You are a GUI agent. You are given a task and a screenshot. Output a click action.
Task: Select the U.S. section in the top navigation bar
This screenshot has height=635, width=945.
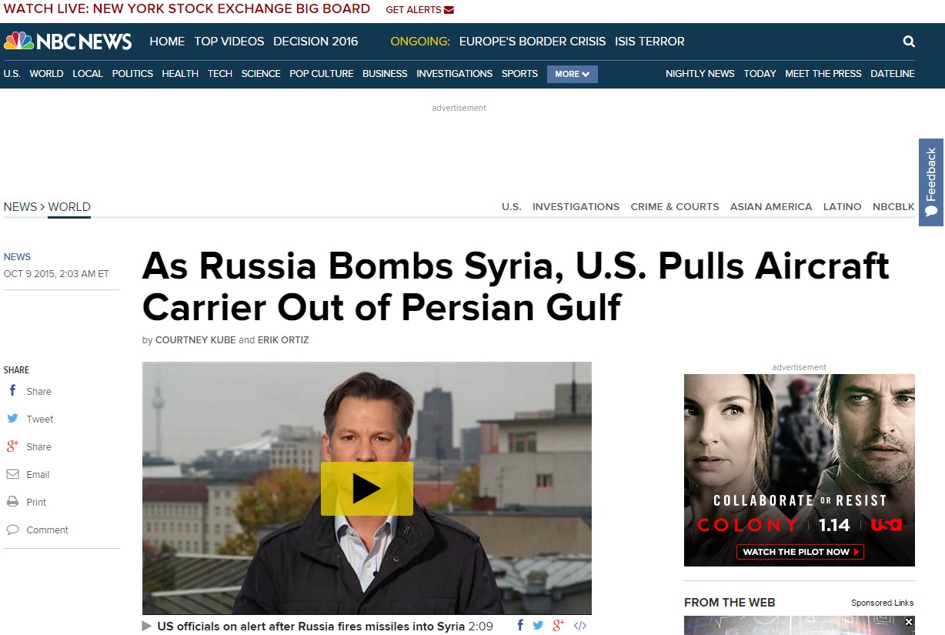[x=12, y=74]
